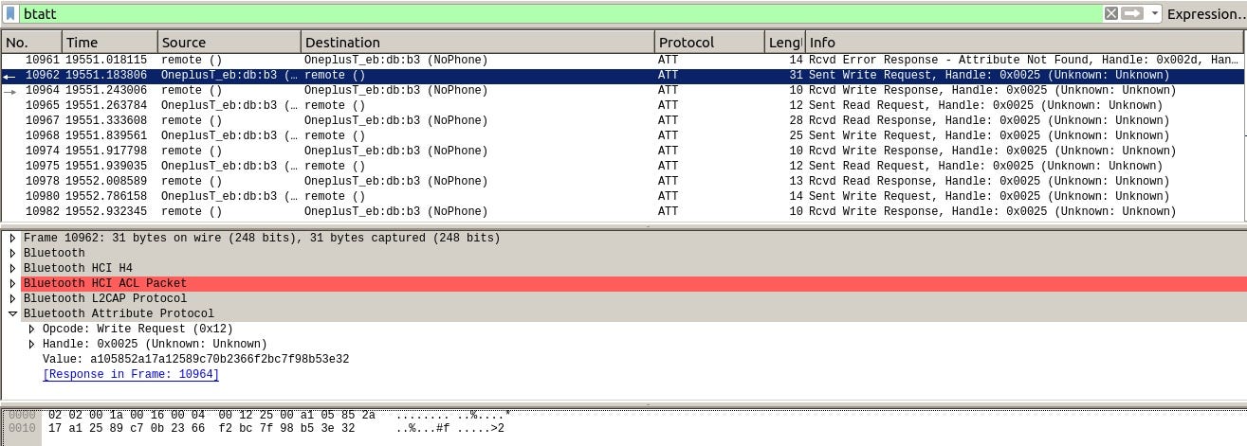
Task: Sort packets by the No. column
Action: click(31, 42)
